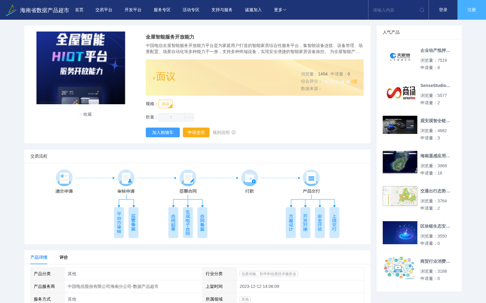This screenshot has width=486, height=303.
Task: Open the 海南遥感应用 map thumbnail
Action: [x=400, y=162]
